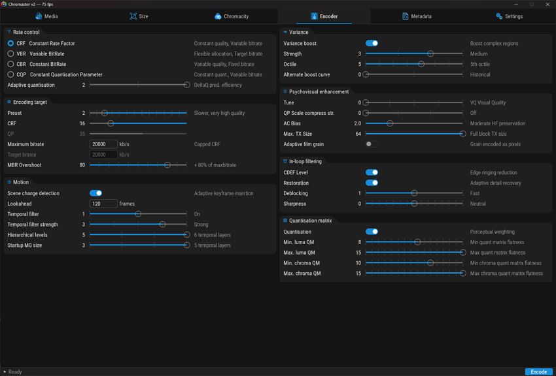Screen dimensions: 556x376
Task: Click the Media tab icon
Action: [39, 16]
